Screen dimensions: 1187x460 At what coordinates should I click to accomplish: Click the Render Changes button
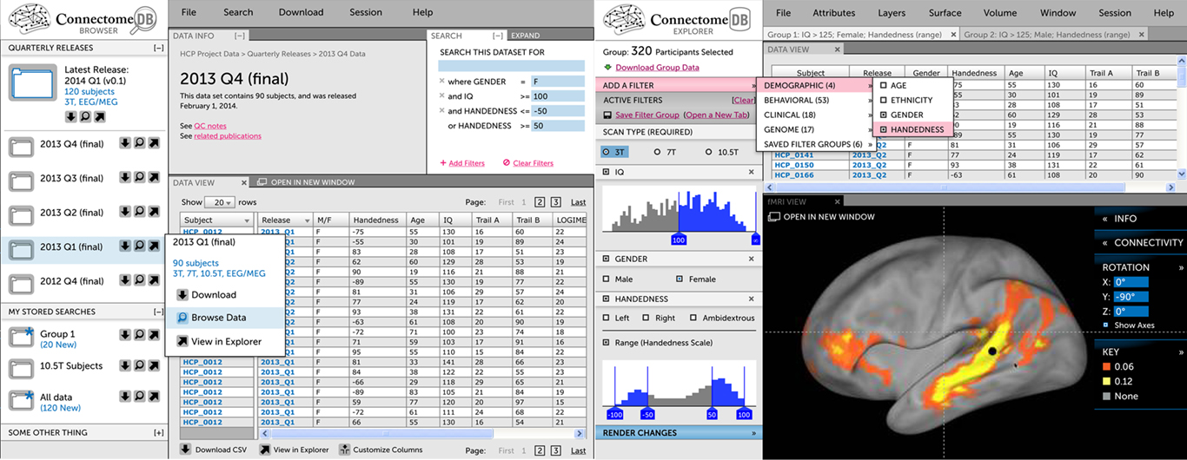(x=679, y=433)
